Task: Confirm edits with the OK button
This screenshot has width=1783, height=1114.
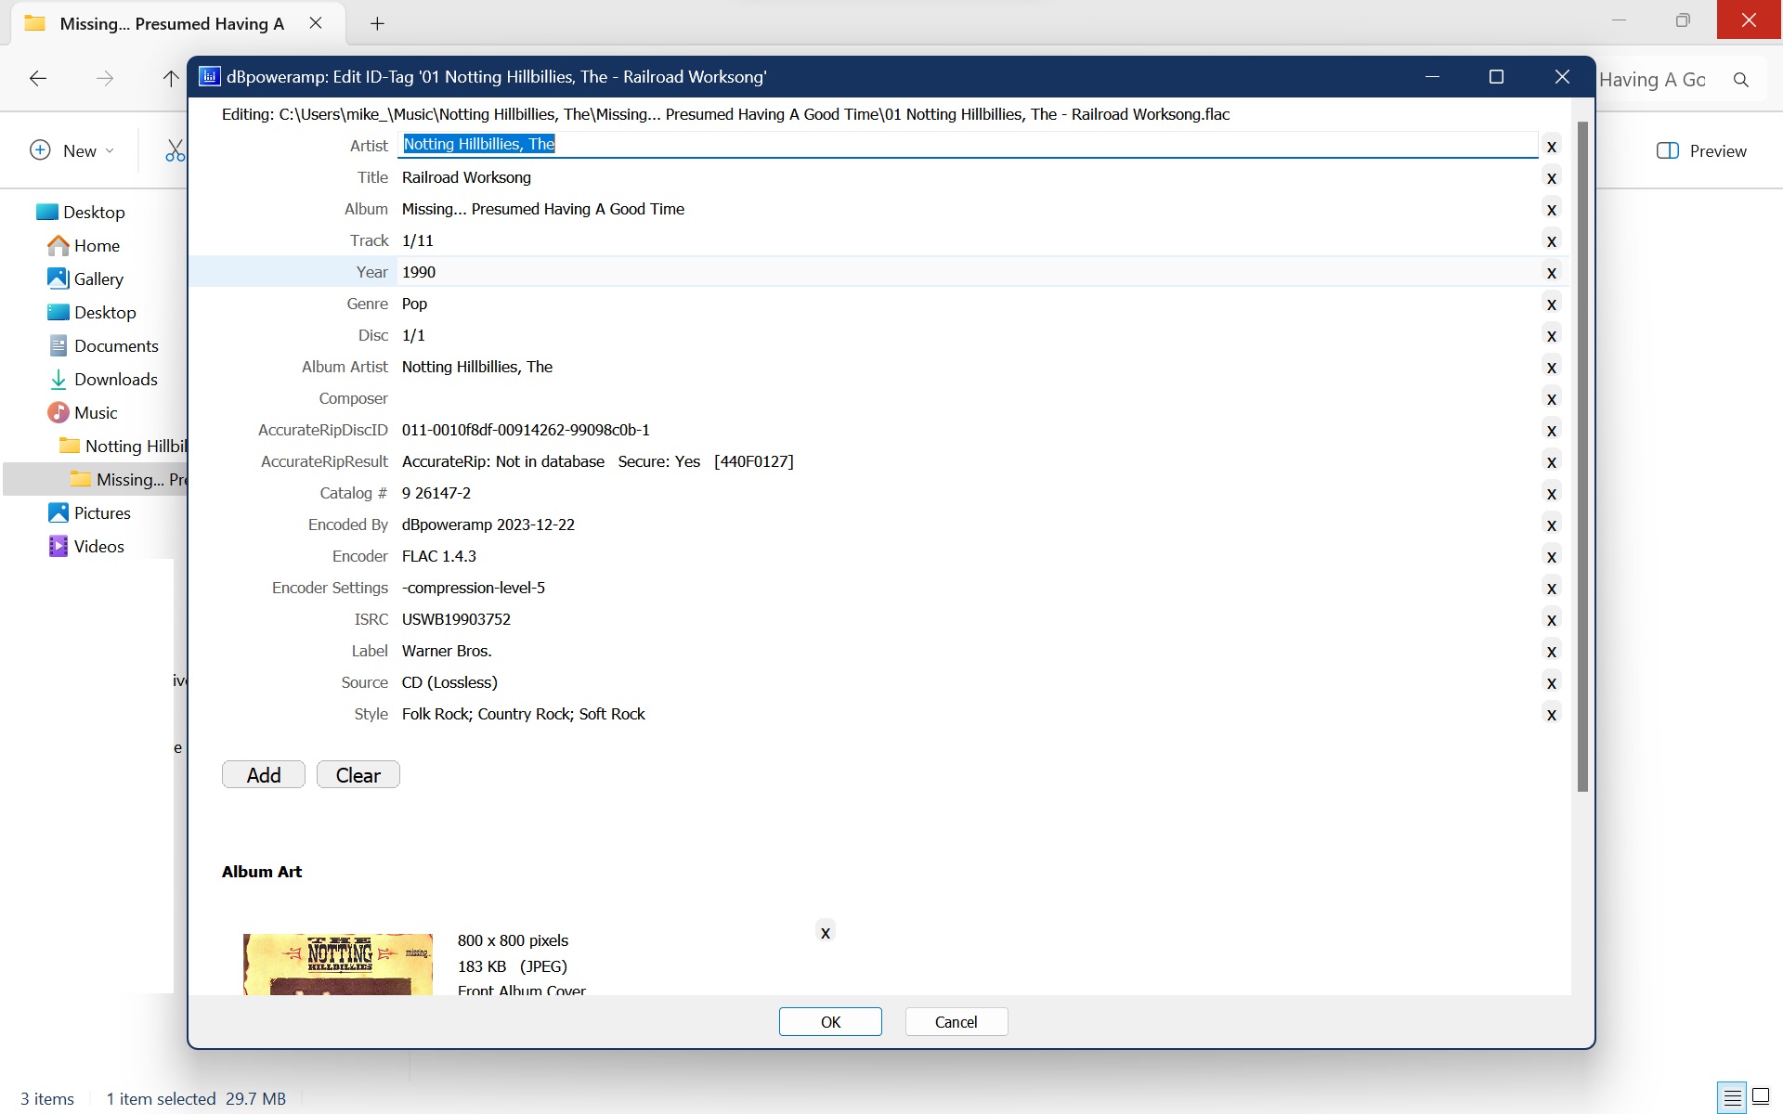Action: coord(830,1021)
